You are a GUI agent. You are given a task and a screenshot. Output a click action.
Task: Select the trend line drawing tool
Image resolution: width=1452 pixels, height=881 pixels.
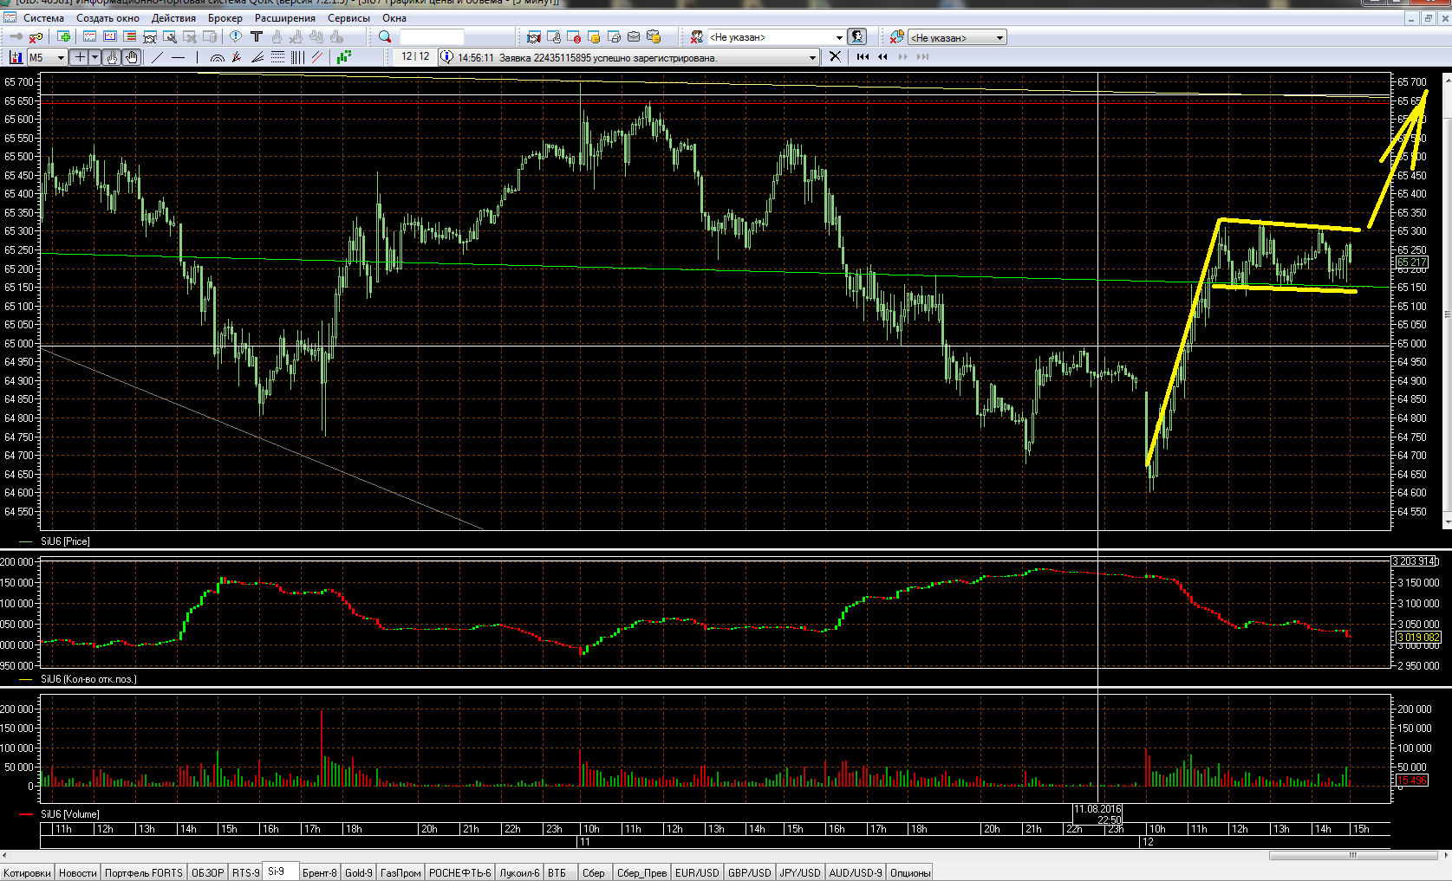pyautogui.click(x=157, y=57)
